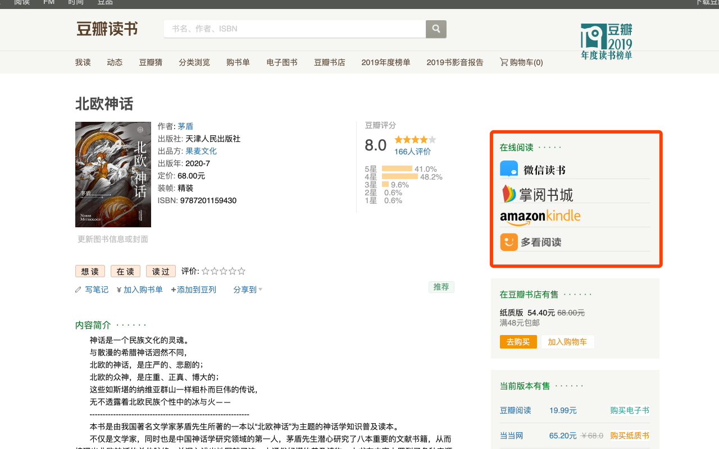The image size is (719, 449).
Task: Click 加入购书单 with yen icon
Action: coord(140,290)
